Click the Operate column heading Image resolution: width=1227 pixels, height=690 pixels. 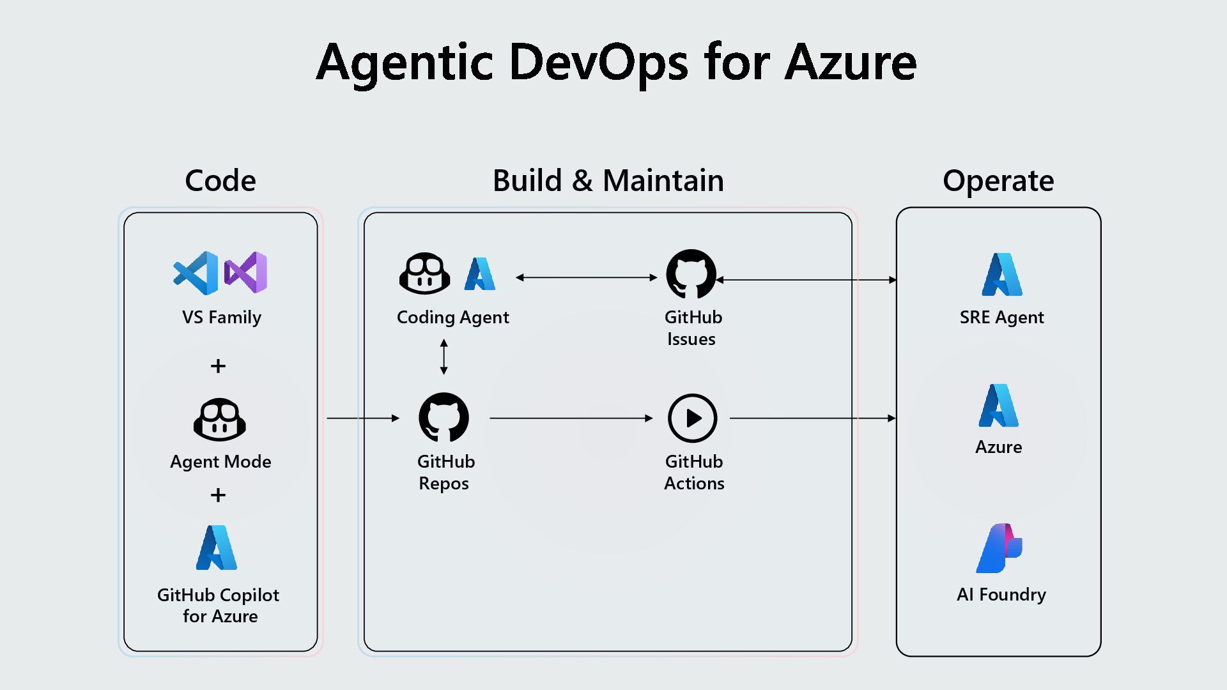coord(998,181)
